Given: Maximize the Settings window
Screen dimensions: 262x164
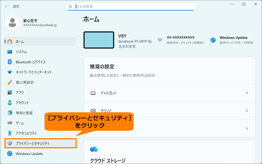Looking at the screenshot, I should tap(244, 4).
